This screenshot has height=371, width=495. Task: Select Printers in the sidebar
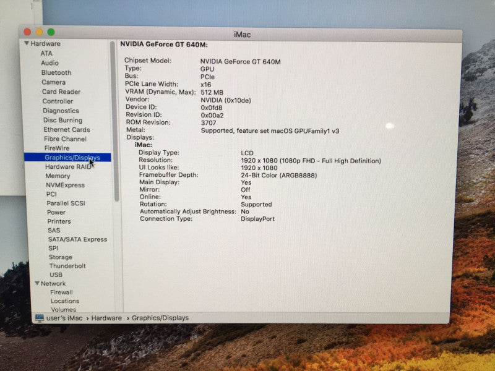pyautogui.click(x=59, y=221)
